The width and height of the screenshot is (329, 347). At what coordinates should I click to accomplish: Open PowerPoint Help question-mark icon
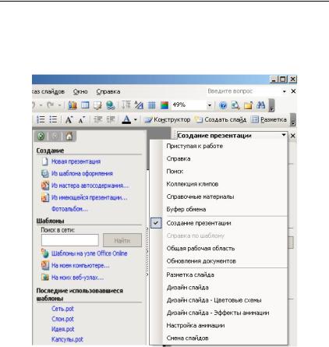(x=223, y=105)
